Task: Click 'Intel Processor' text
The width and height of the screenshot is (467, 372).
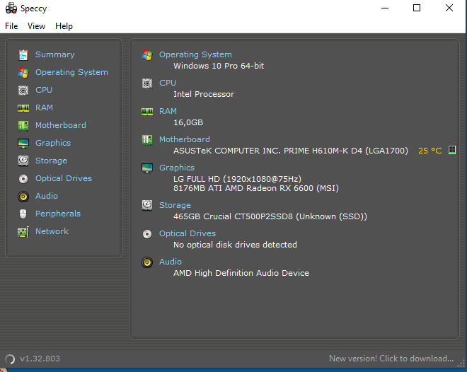Action: [x=204, y=94]
